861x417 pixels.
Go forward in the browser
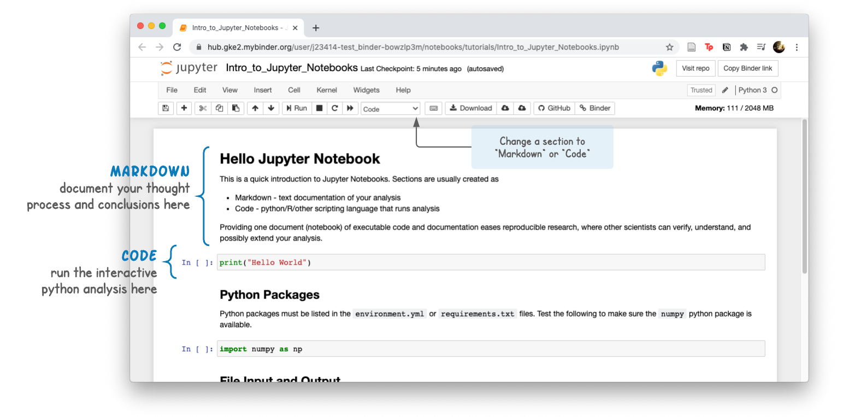pos(160,47)
